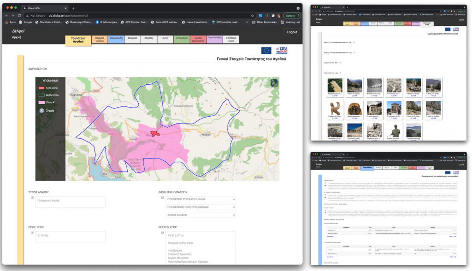This screenshot has width=472, height=271.
Task: Click Logout in the bottom-right window
Action: pyautogui.click(x=461, y=165)
